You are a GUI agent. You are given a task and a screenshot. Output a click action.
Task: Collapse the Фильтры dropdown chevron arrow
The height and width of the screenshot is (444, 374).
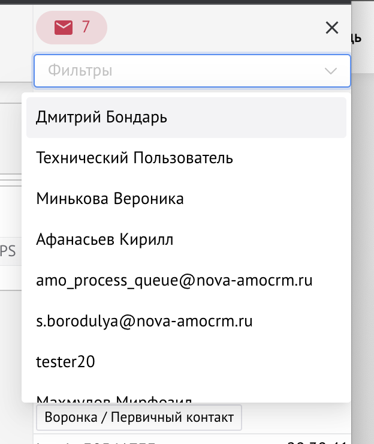(330, 71)
